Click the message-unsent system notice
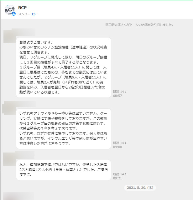 (x=139, y=25)
